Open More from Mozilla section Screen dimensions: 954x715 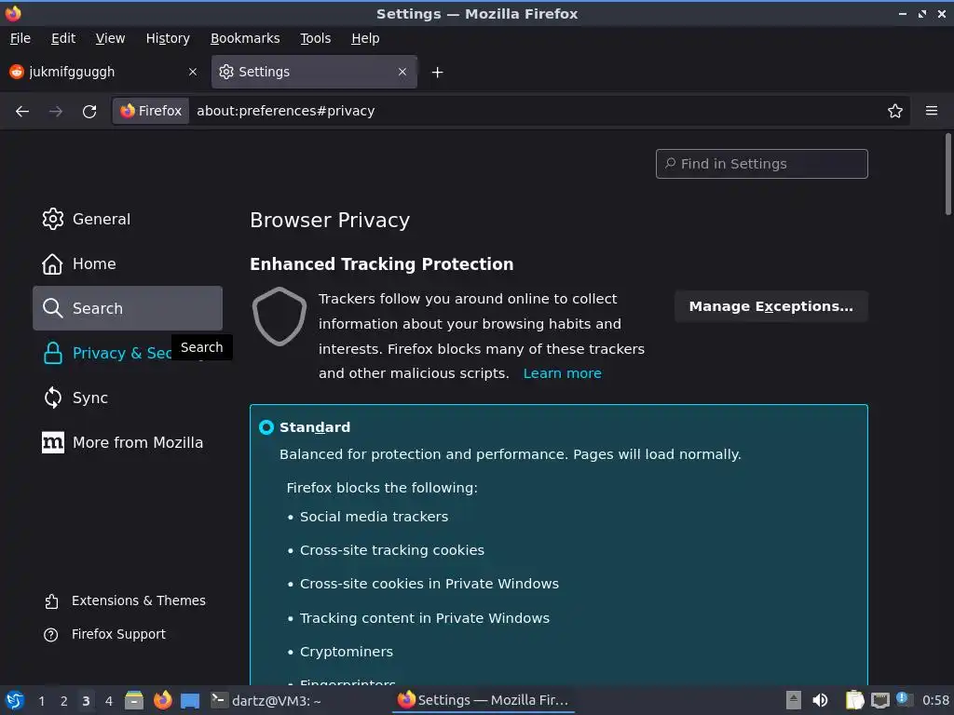click(128, 442)
